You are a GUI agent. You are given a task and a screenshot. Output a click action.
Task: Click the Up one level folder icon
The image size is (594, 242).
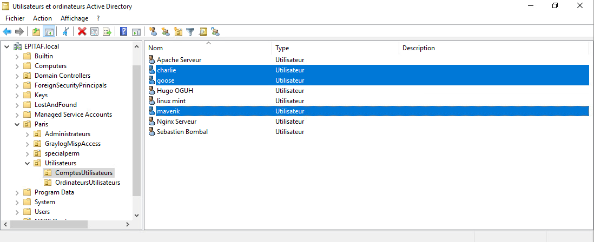[36, 31]
